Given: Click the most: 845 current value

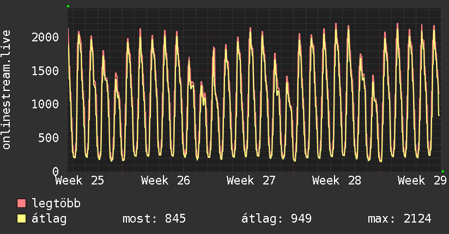Looking at the screenshot, I should [x=154, y=219].
